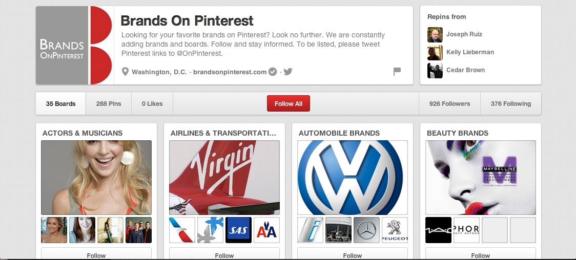The width and height of the screenshot is (576, 260).
Task: Open the brandsonpinterest.com website link
Action: coord(230,72)
